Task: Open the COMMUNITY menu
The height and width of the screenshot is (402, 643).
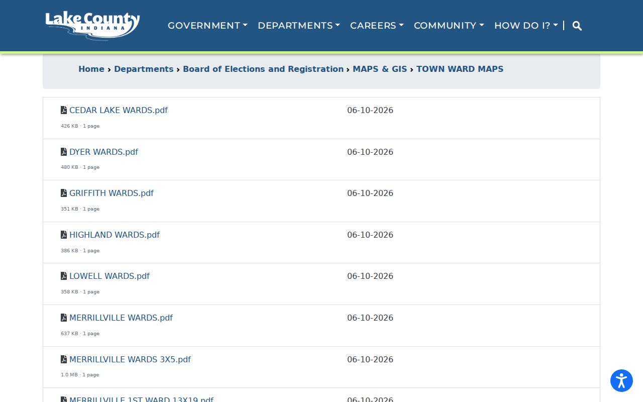Action: tap(449, 26)
